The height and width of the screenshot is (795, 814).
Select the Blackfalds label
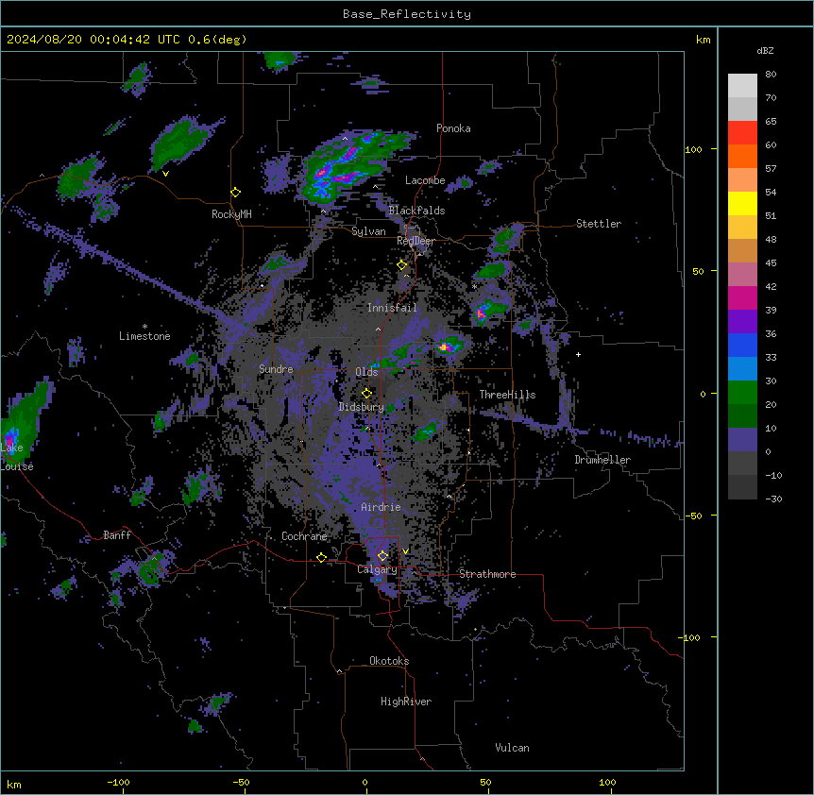coord(416,211)
